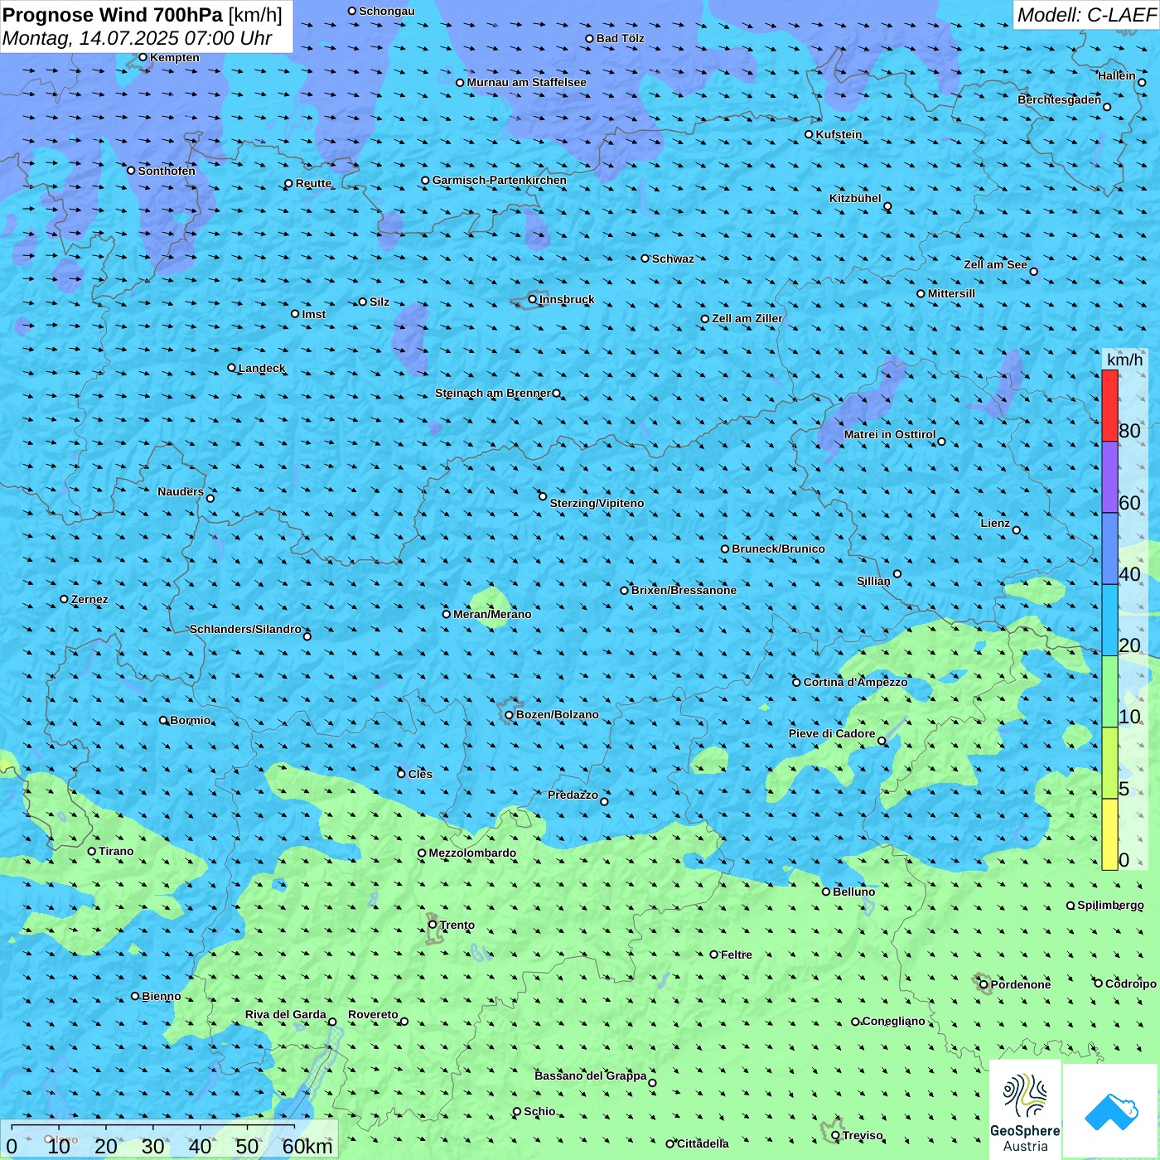The width and height of the screenshot is (1160, 1160).
Task: Click the Lienz location dot
Action: pos(1017,529)
